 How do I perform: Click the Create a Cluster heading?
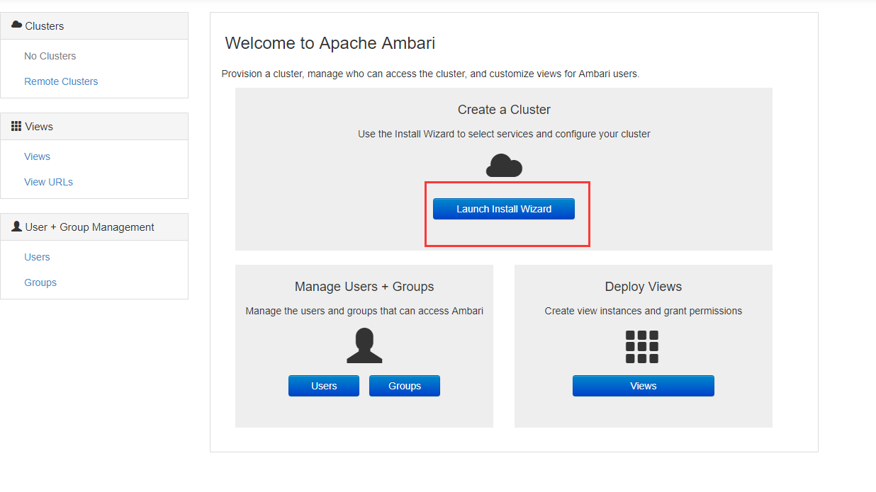click(x=504, y=110)
